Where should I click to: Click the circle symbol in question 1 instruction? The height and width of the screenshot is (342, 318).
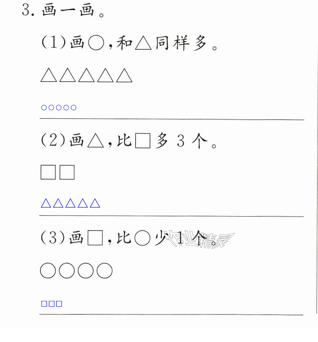click(96, 43)
